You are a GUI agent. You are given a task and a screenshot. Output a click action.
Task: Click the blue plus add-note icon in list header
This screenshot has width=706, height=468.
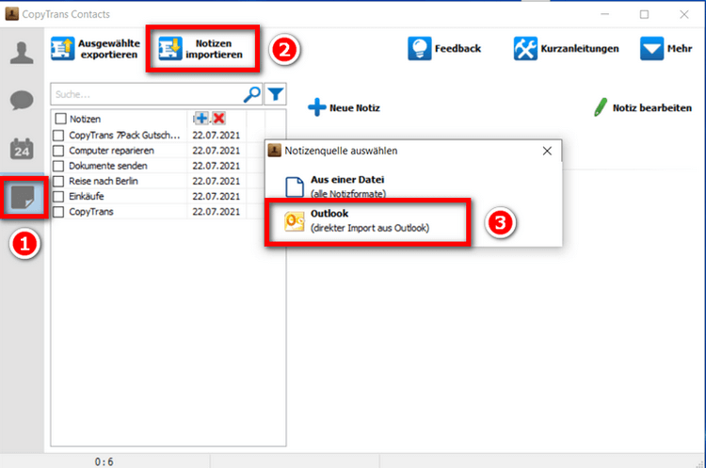(x=201, y=119)
